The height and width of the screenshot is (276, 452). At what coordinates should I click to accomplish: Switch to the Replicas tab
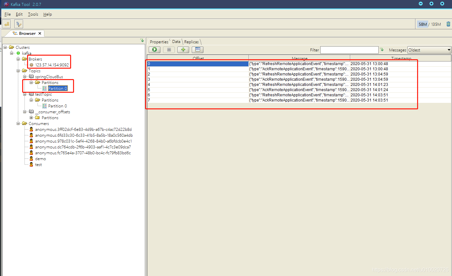pyautogui.click(x=191, y=42)
